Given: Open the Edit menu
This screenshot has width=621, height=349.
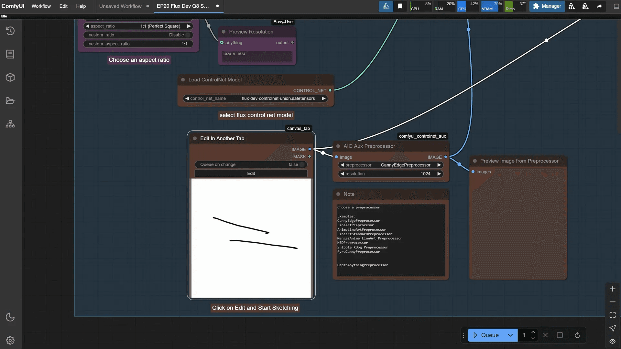Looking at the screenshot, I should point(63,6).
